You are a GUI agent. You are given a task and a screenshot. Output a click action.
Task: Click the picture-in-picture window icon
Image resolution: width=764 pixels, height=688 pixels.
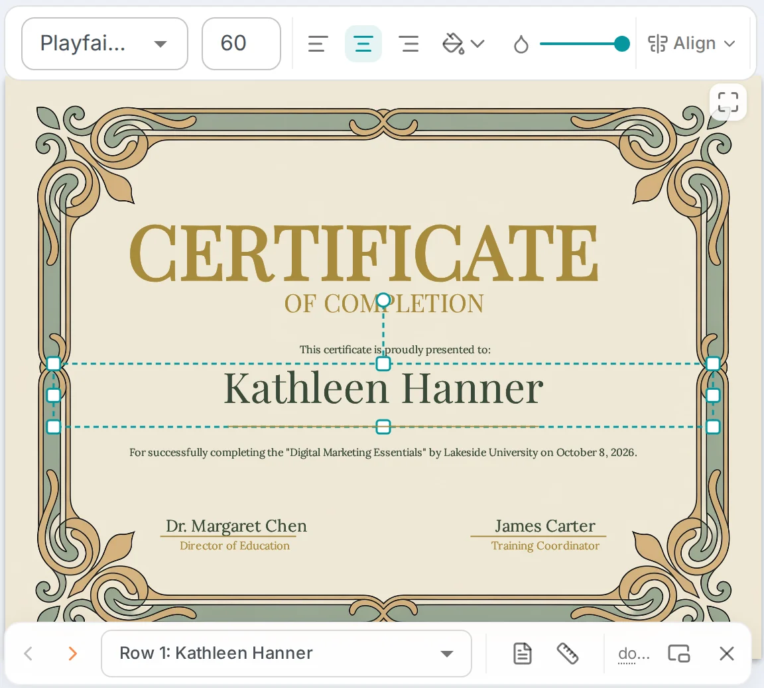click(678, 654)
